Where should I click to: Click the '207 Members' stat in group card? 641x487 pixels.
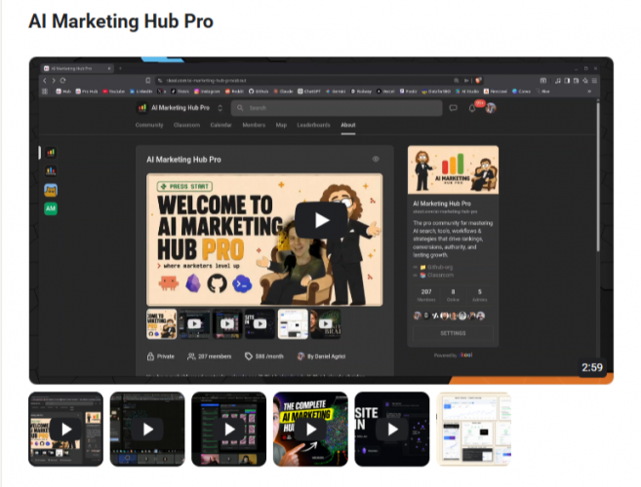tap(426, 295)
